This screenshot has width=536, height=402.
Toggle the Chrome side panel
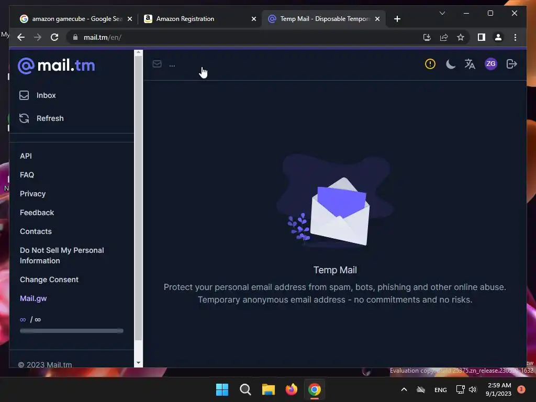tap(482, 37)
